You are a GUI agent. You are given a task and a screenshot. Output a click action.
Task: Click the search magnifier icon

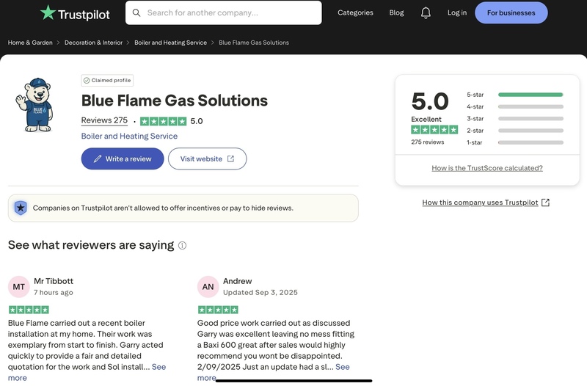click(136, 12)
